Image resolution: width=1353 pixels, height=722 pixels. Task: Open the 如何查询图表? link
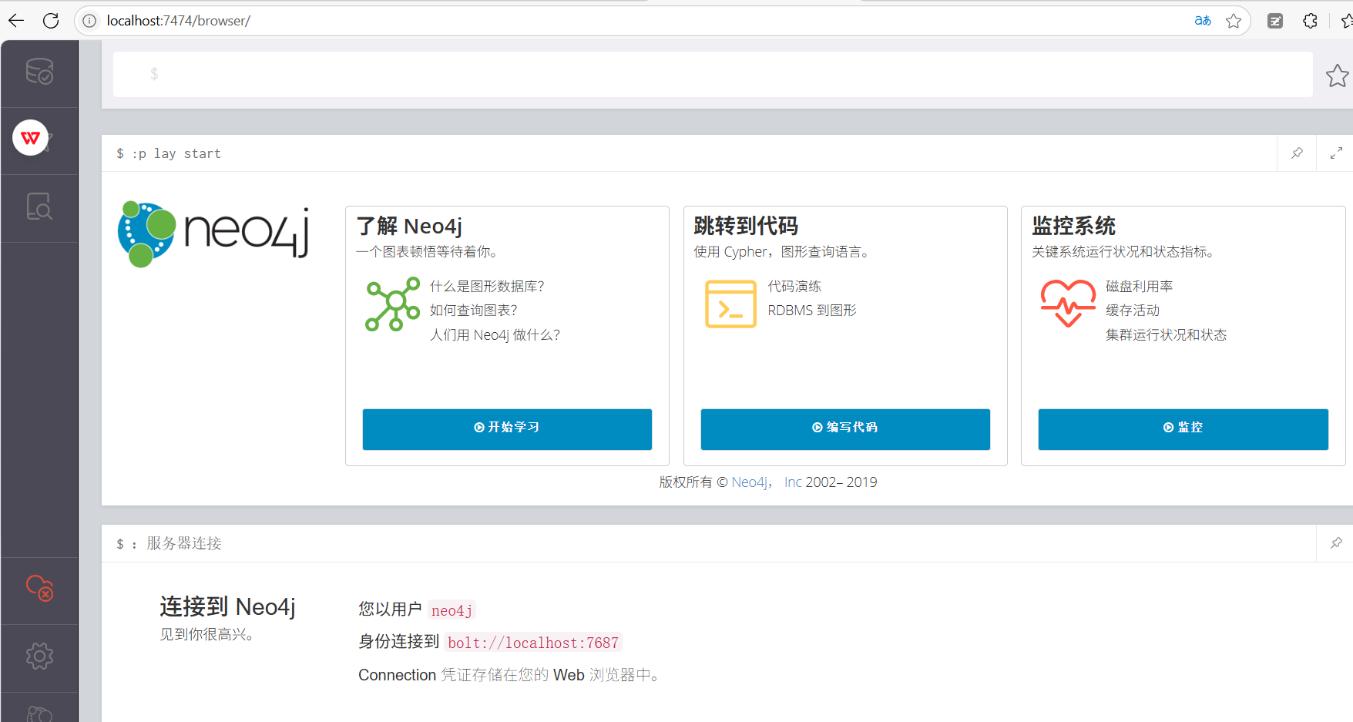coord(474,311)
